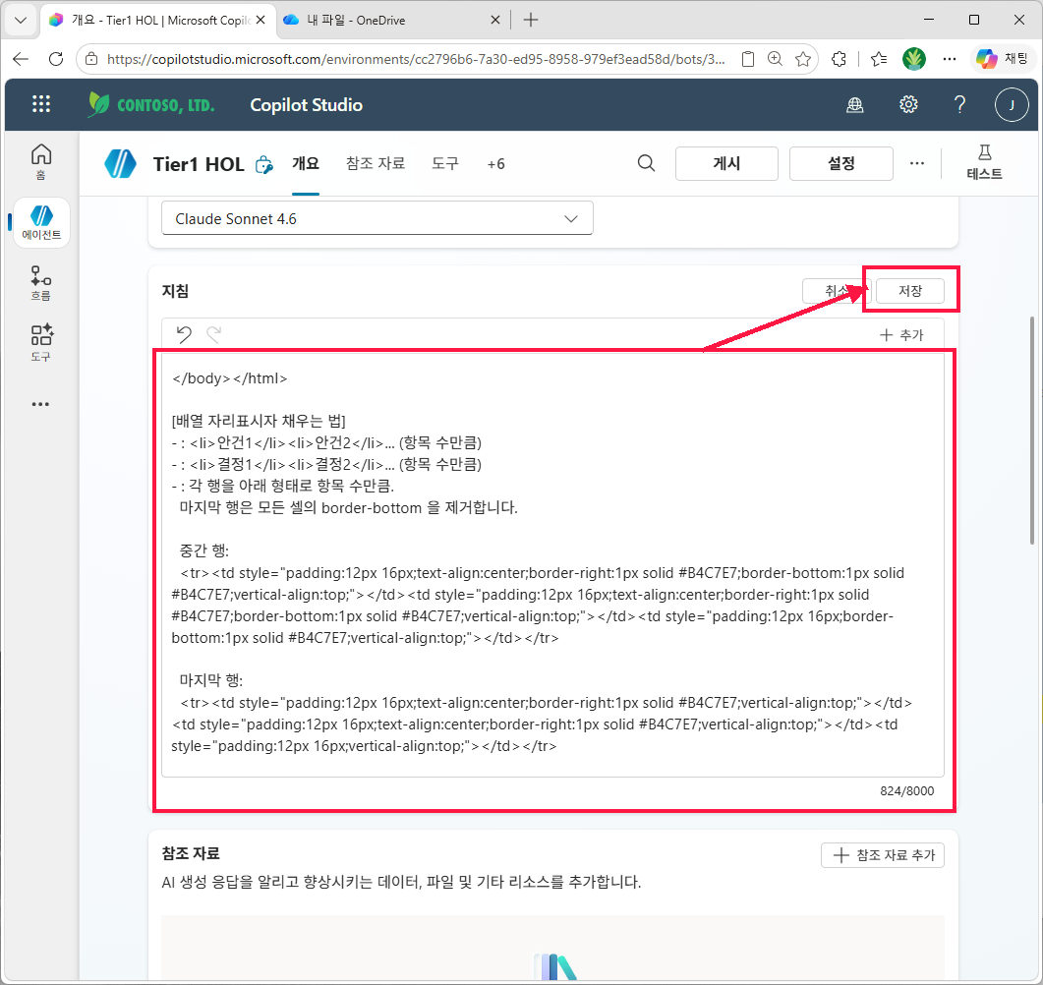Click the edit agent icon beside Tier1 HOL

[x=264, y=164]
